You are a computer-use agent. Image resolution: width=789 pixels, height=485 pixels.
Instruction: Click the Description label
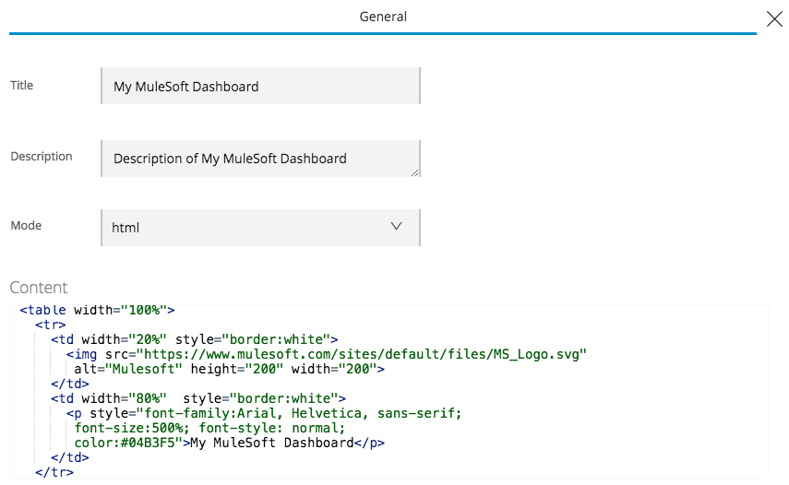(42, 157)
